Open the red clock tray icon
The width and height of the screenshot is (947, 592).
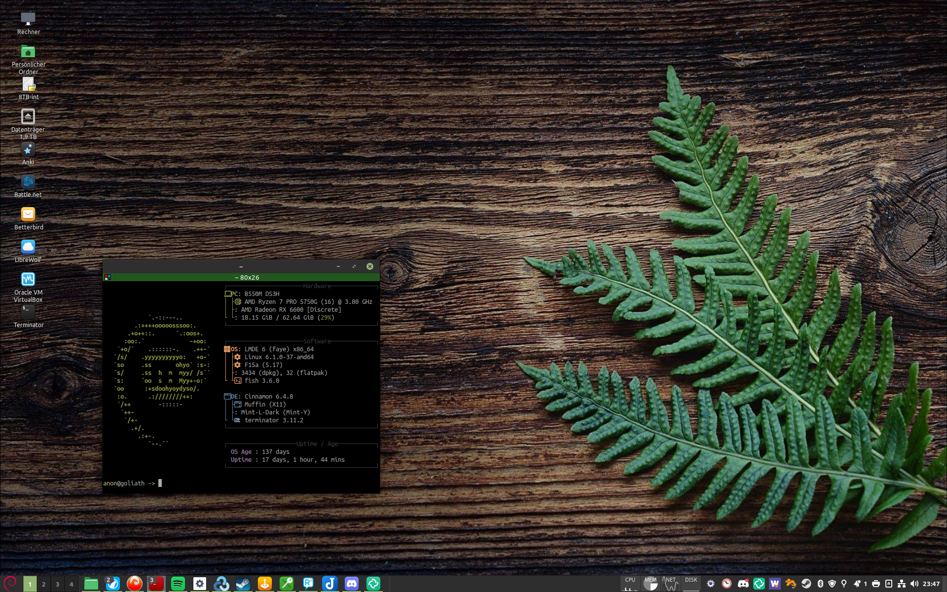[727, 584]
